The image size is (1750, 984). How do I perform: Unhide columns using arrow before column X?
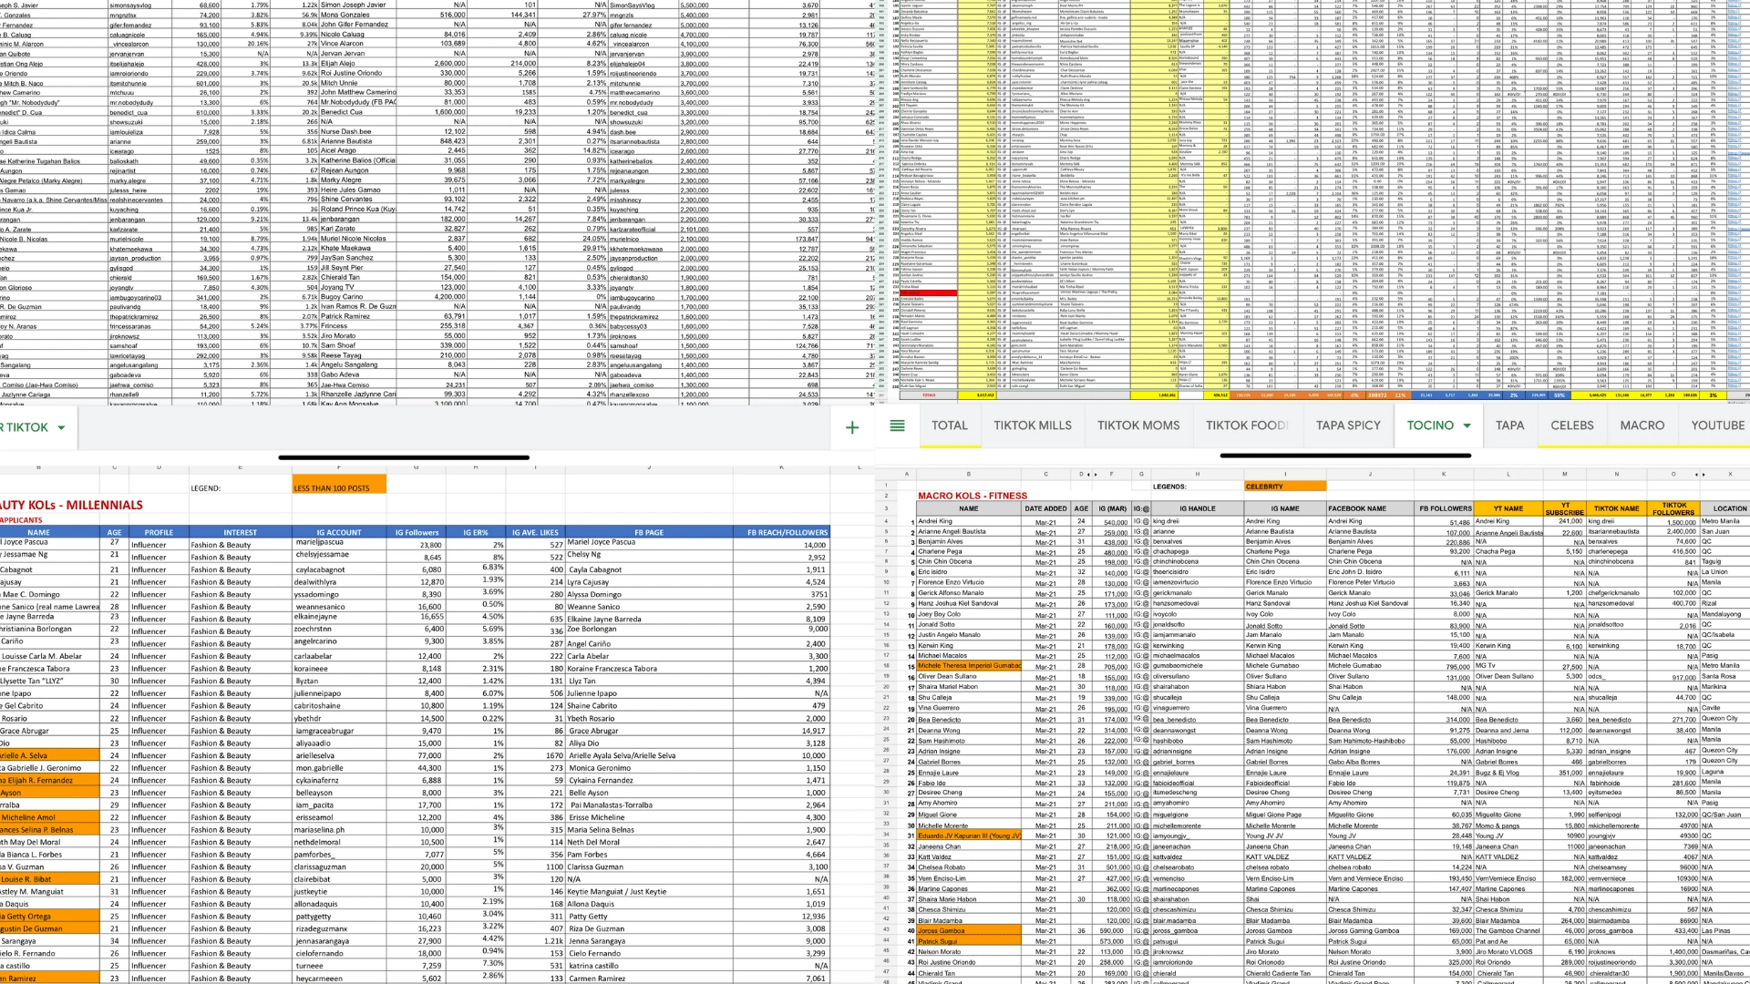pos(1703,474)
